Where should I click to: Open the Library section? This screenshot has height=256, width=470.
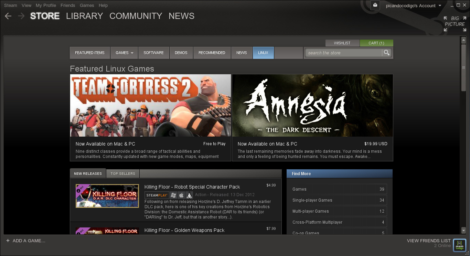[x=84, y=16]
